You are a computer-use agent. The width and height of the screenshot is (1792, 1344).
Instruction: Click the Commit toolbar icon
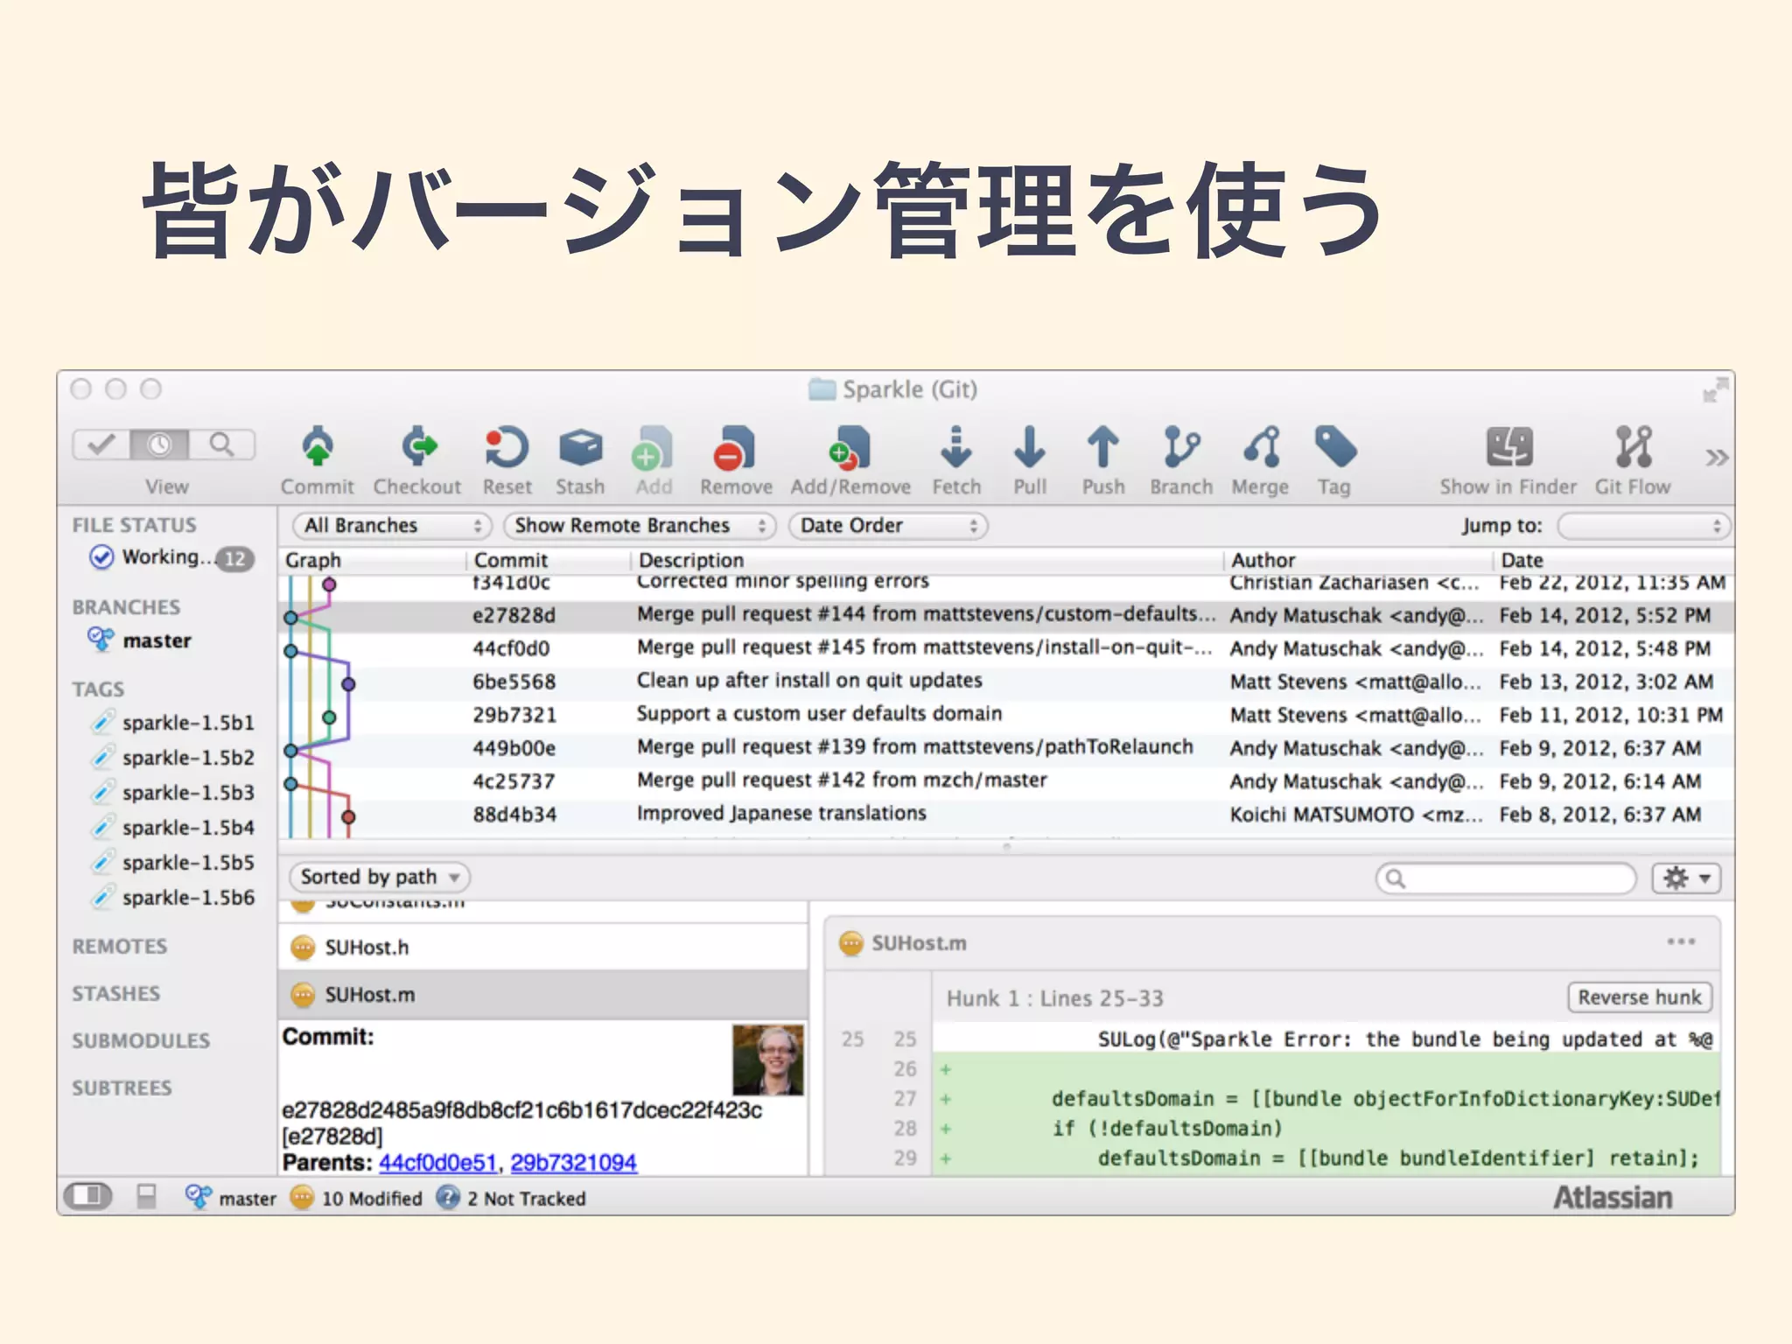(x=317, y=448)
